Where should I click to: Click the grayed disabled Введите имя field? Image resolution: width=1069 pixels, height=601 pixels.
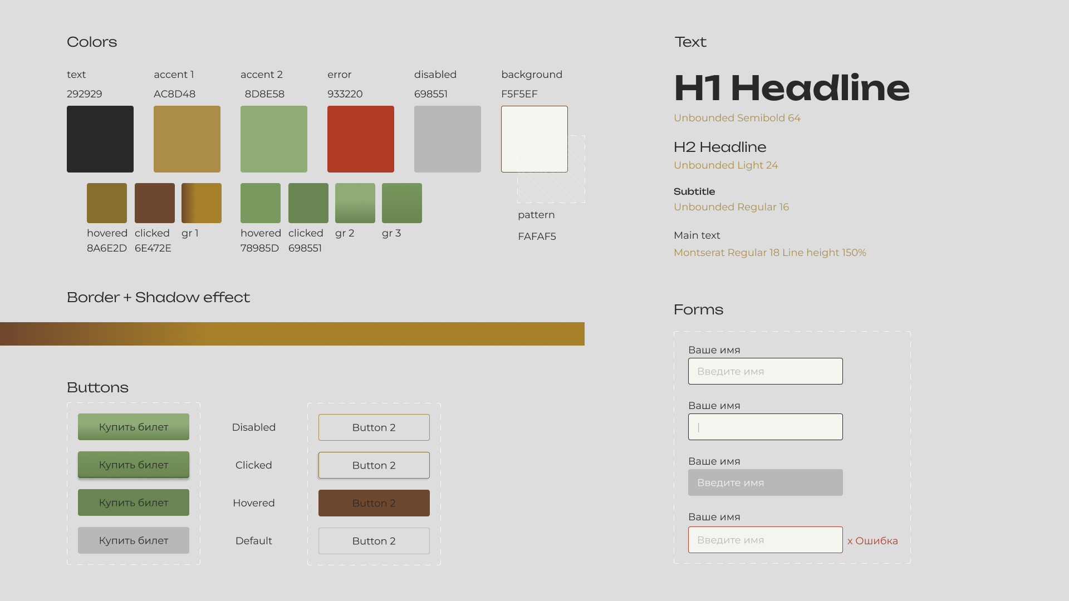765,482
